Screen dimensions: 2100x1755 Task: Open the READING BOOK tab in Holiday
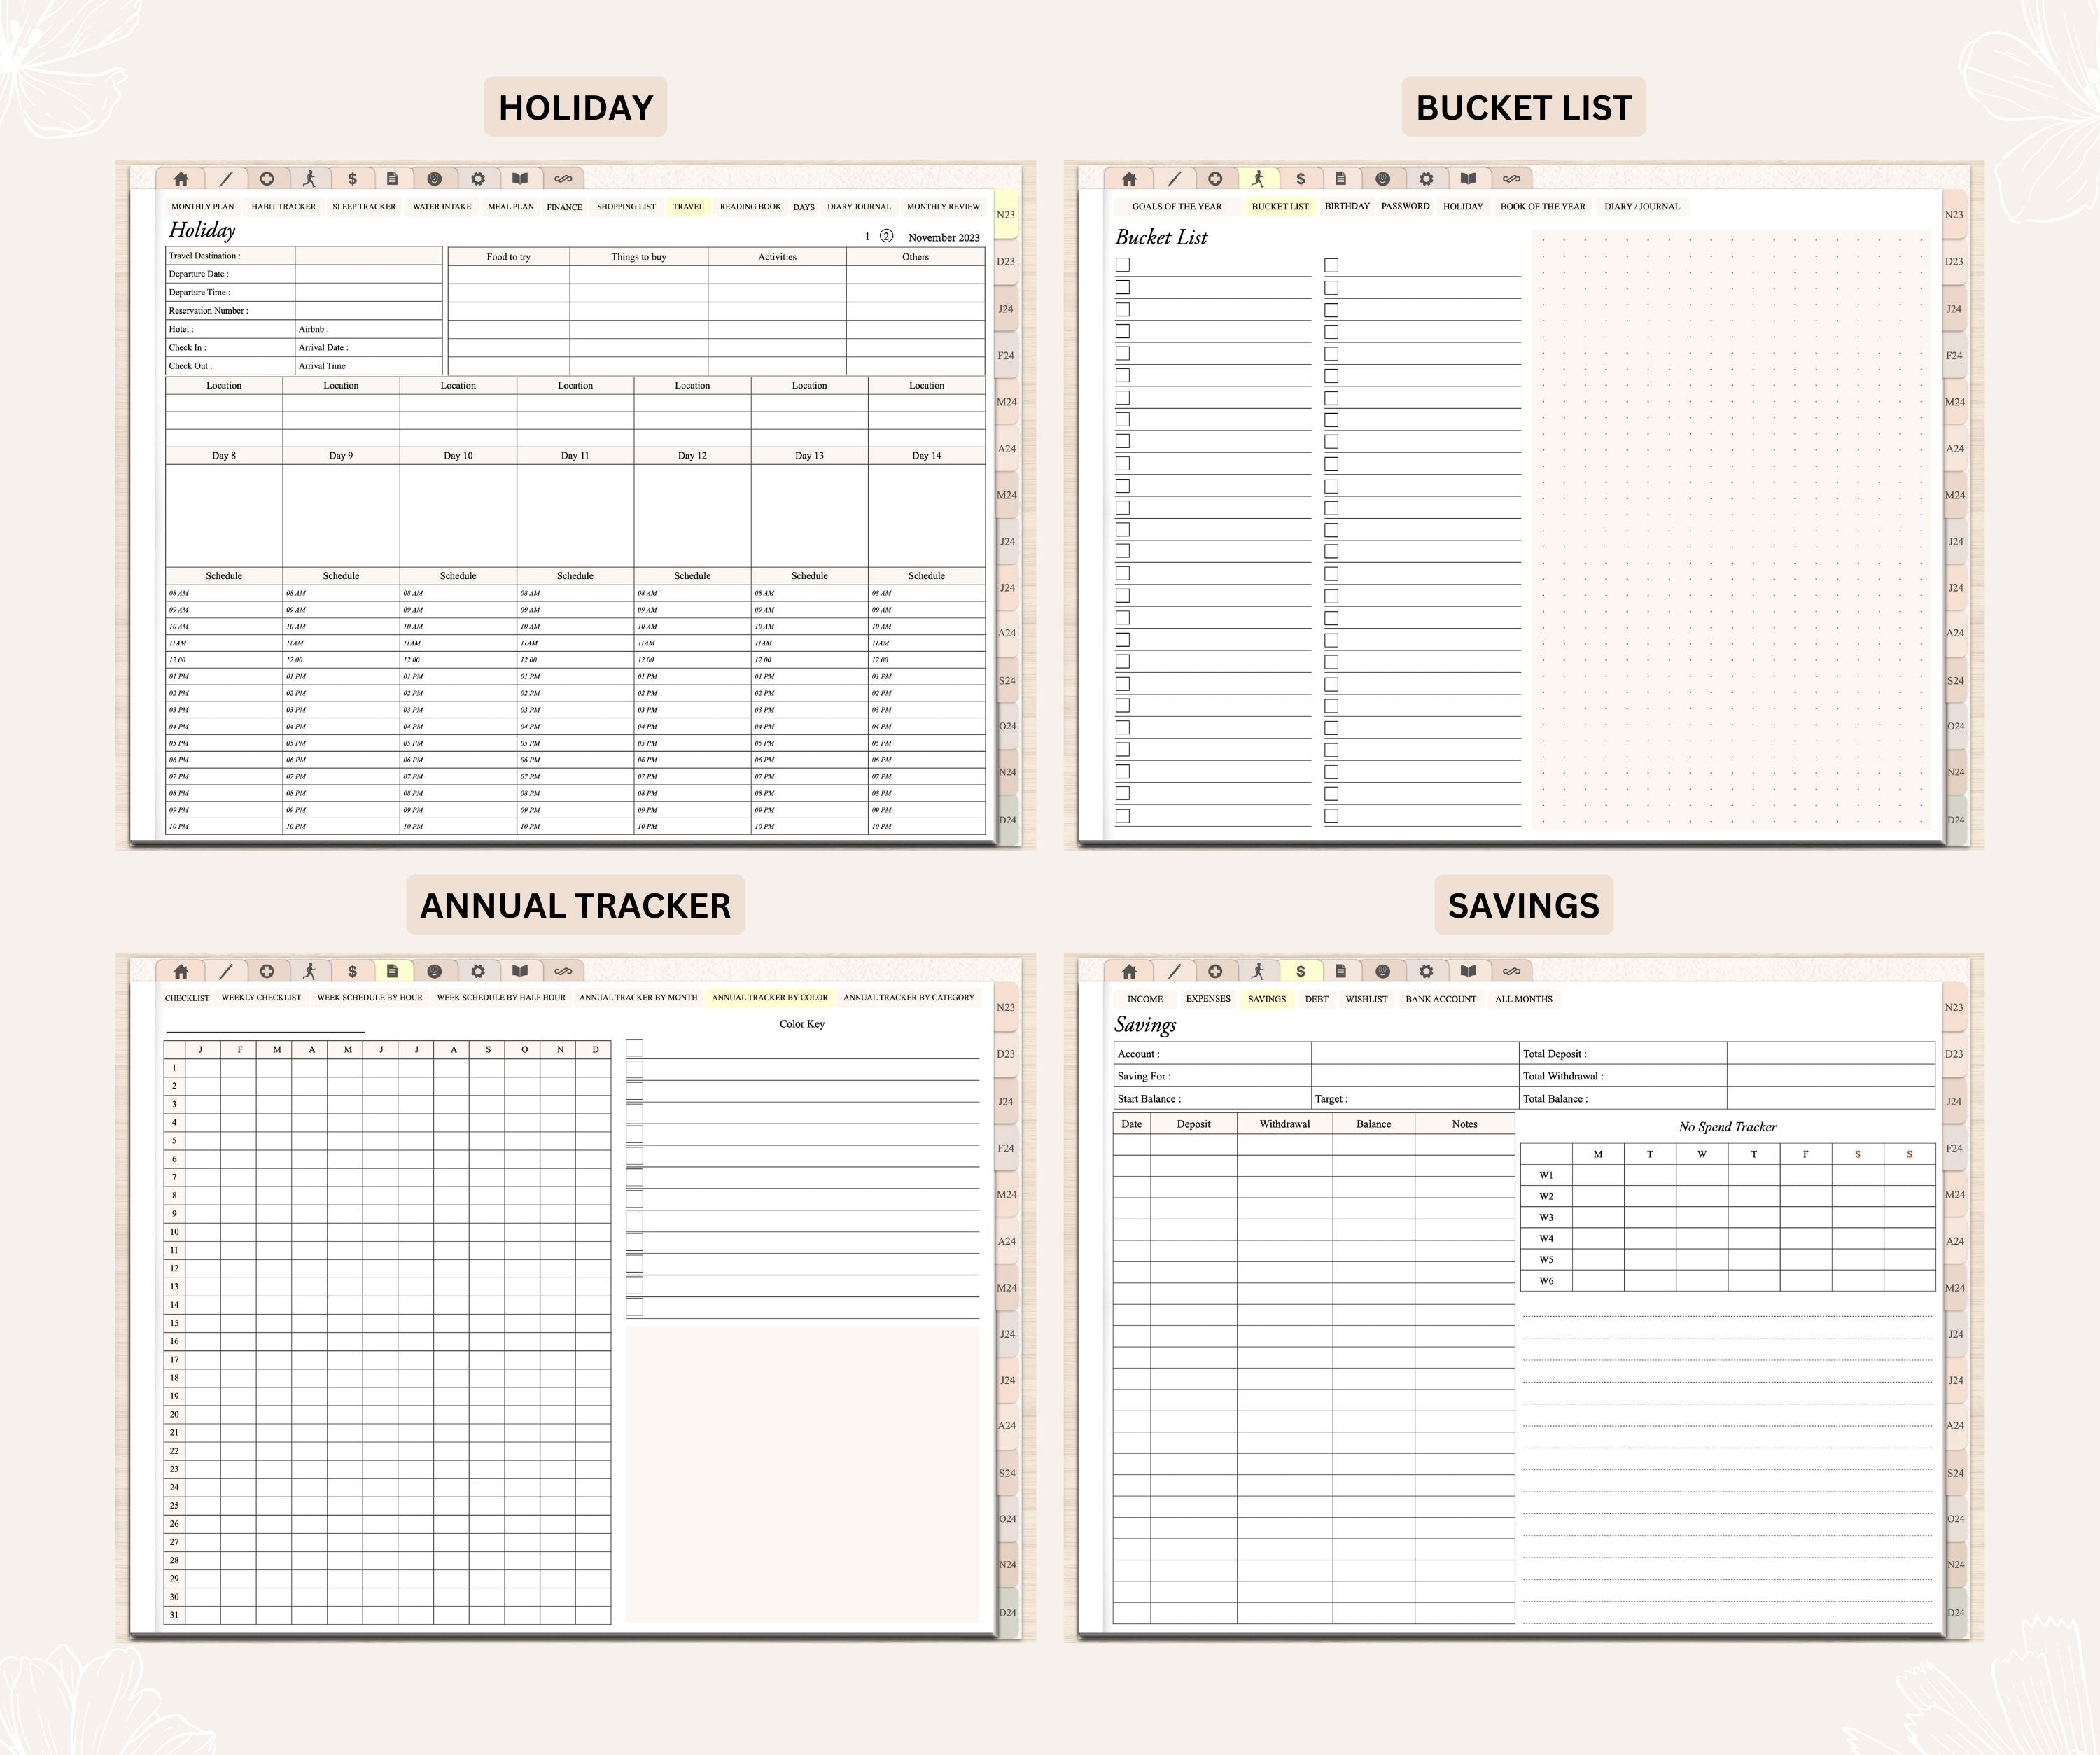(x=750, y=207)
